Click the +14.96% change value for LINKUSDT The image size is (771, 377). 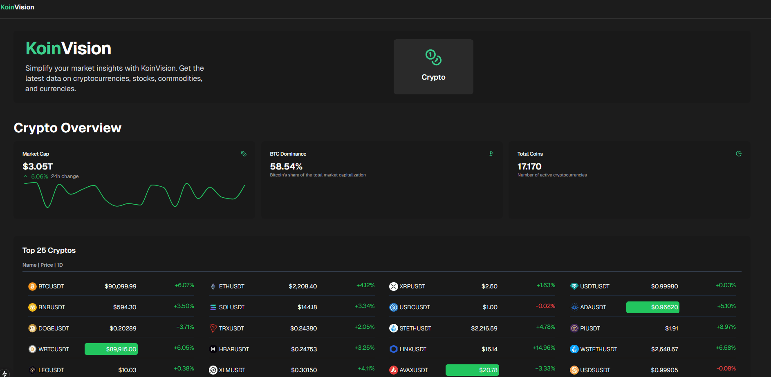(x=544, y=347)
